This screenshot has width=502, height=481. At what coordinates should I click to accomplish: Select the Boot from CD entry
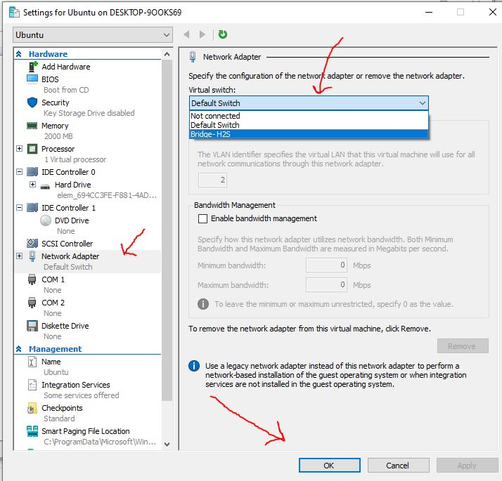[x=66, y=90]
